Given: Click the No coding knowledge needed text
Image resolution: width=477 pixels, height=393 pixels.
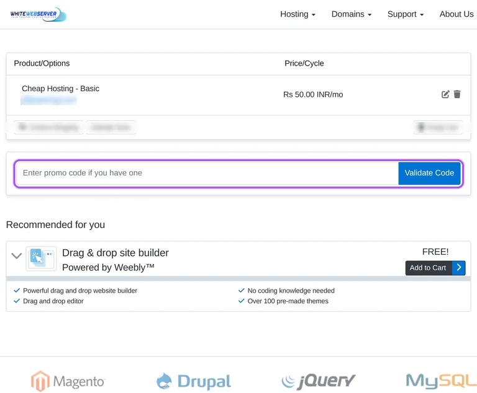Looking at the screenshot, I should pyautogui.click(x=291, y=291).
